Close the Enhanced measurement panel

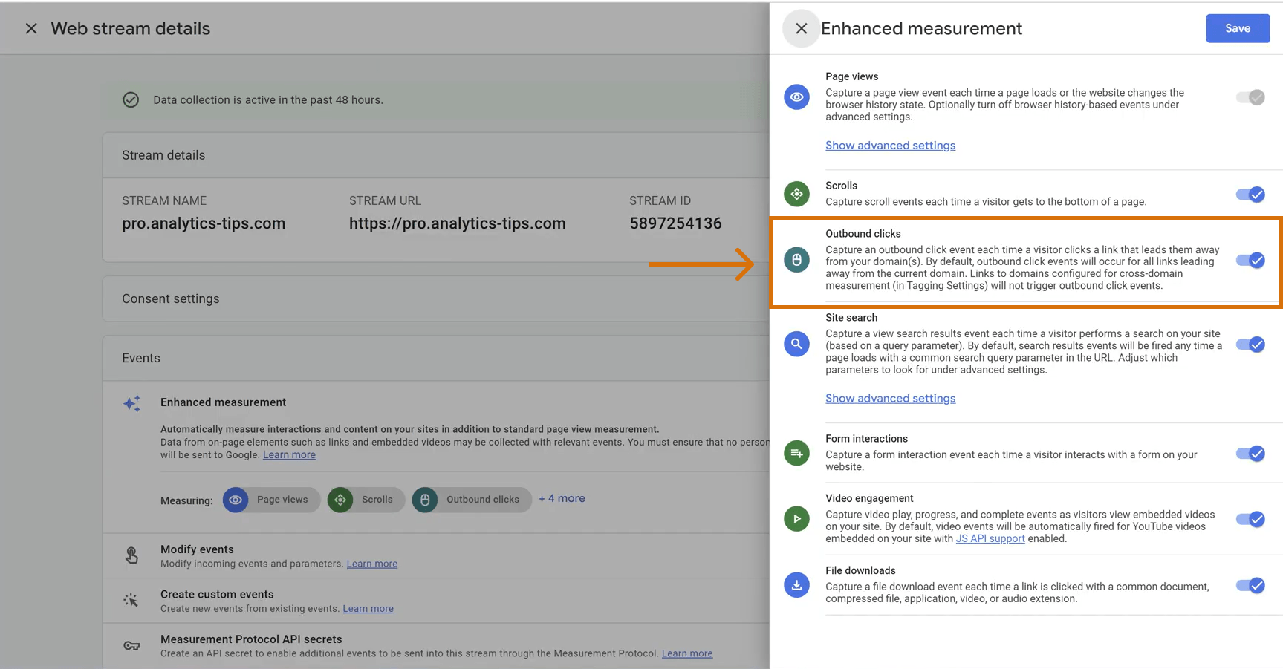[x=801, y=28]
